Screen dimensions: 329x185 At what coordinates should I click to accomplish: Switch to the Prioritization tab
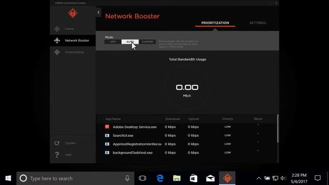[215, 23]
